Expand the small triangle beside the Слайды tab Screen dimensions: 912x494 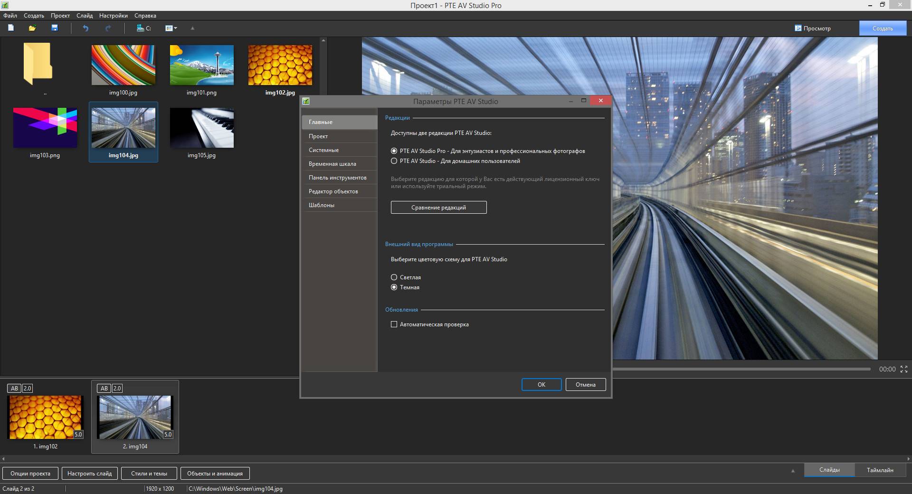tap(792, 471)
